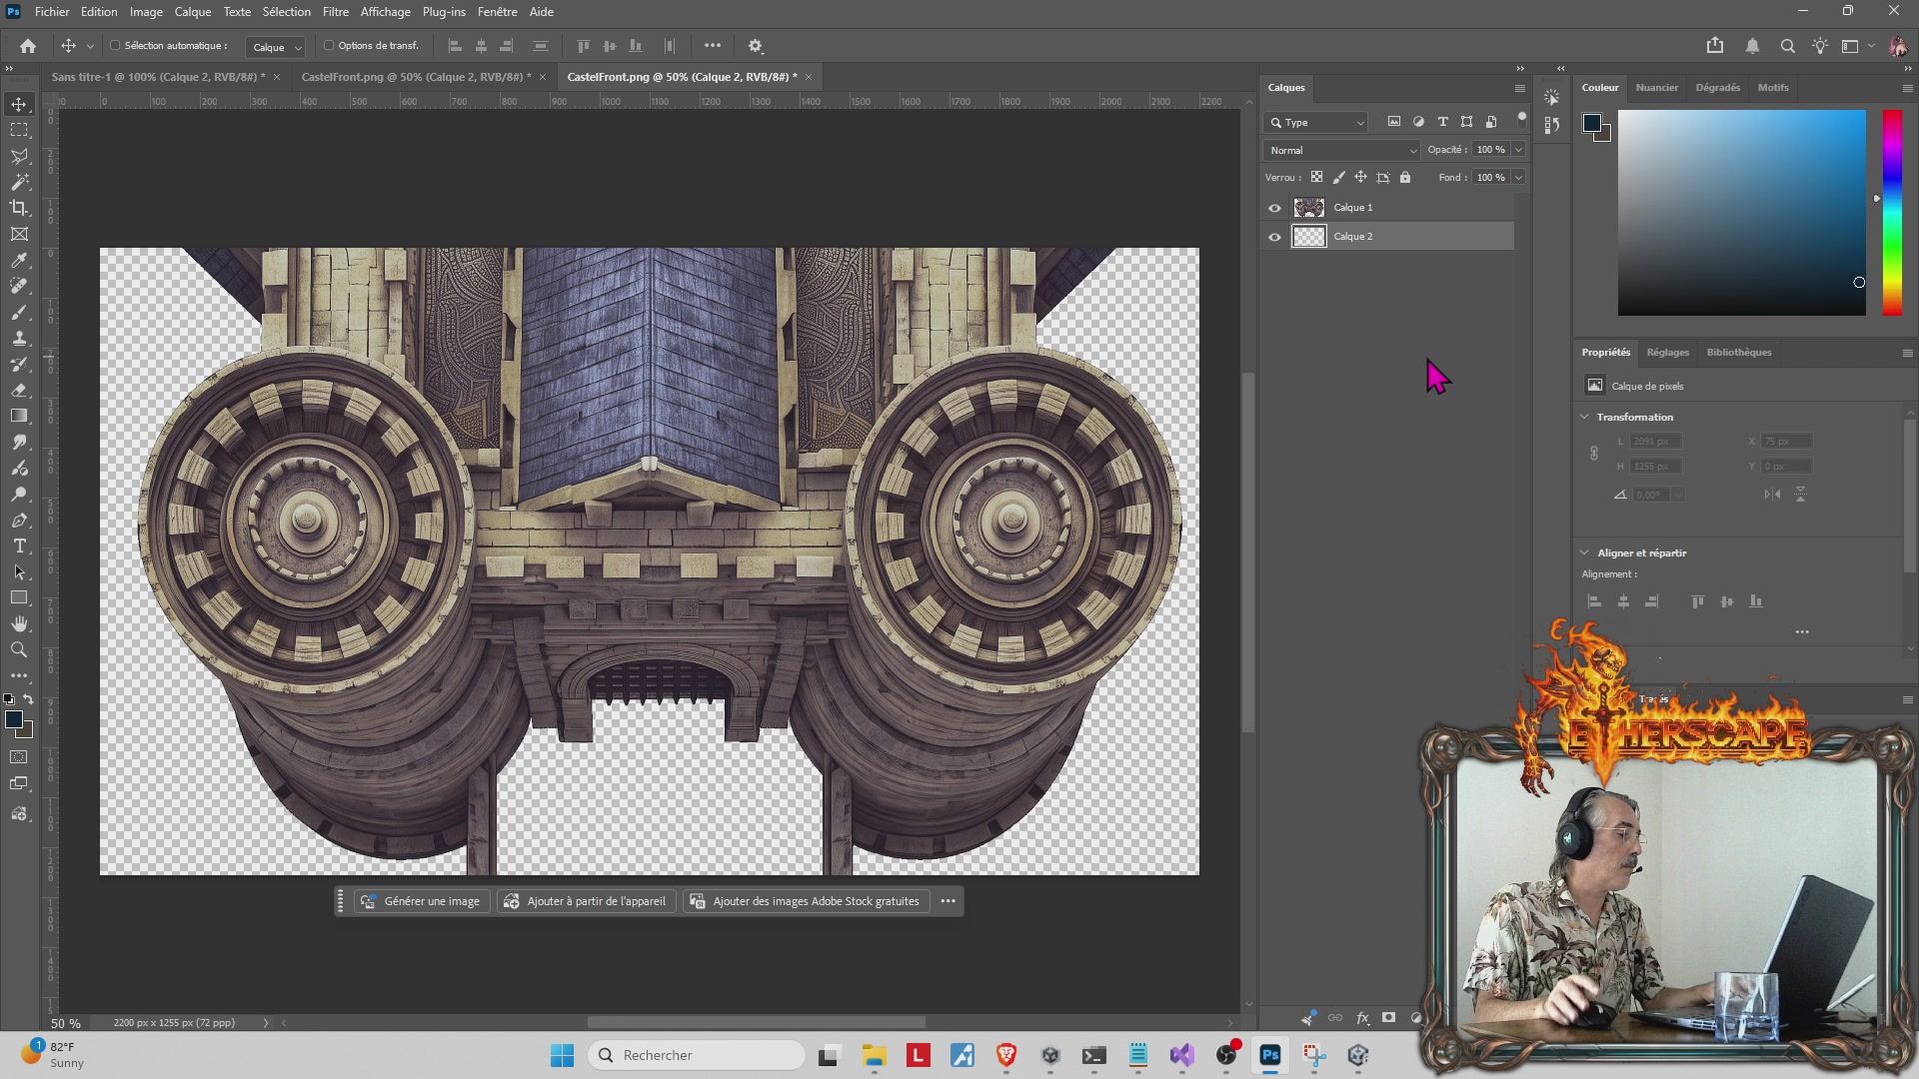Collapse the Aligner et répartir section
The height and width of the screenshot is (1079, 1919).
(x=1584, y=552)
